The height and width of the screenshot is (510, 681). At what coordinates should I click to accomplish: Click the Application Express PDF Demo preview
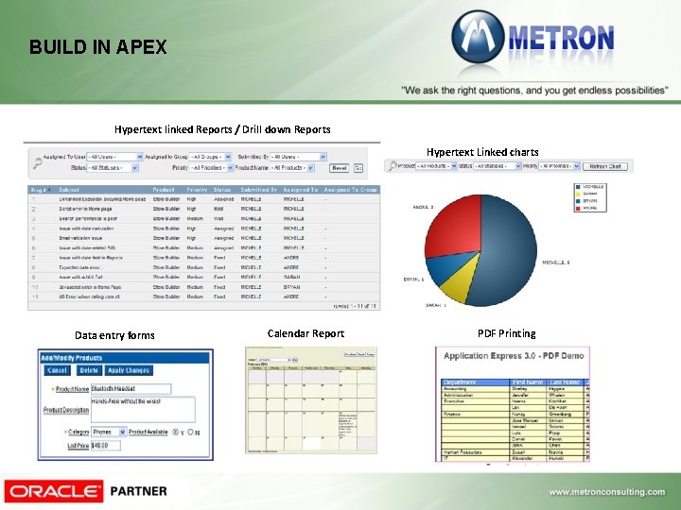point(513,404)
